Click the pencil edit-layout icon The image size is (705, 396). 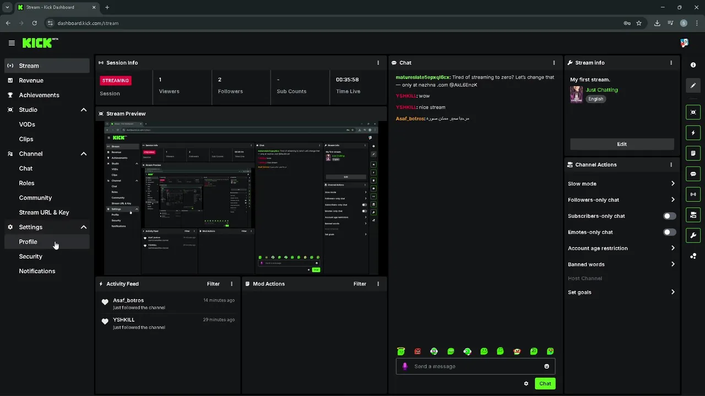(693, 85)
